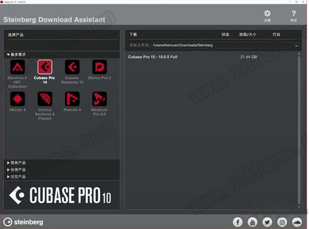Open the help question mark icon

[293, 13]
